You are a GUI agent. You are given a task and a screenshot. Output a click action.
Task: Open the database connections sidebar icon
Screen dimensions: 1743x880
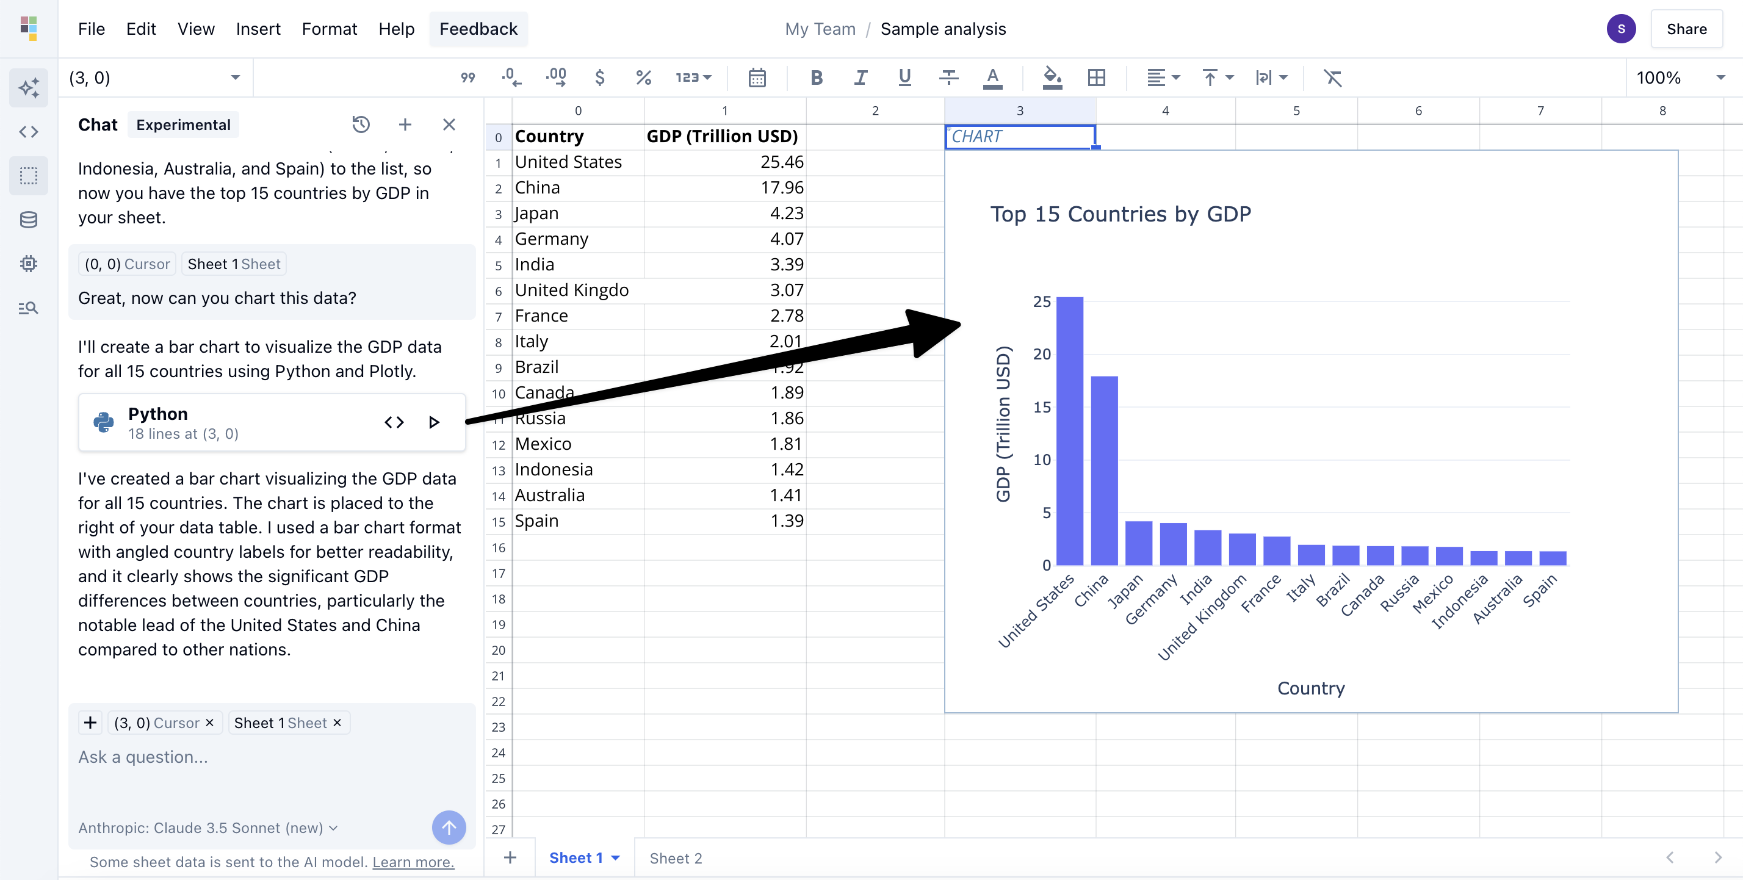click(29, 220)
